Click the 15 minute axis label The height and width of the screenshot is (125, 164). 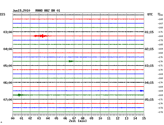click(144, 118)
